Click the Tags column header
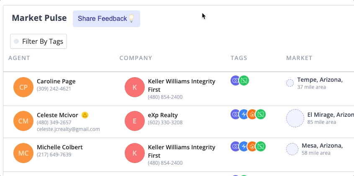 (239, 58)
